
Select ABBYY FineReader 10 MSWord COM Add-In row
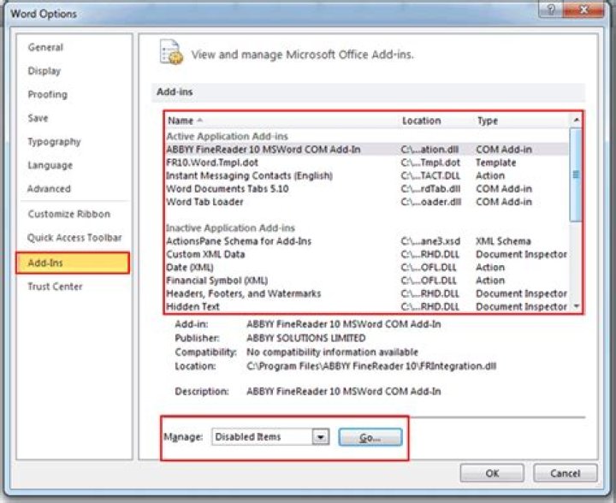pos(366,150)
